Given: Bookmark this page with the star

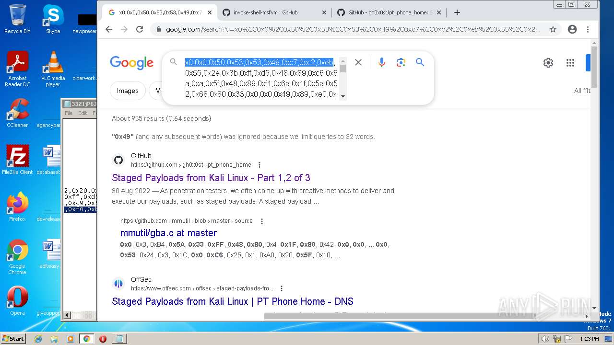Looking at the screenshot, I should [553, 29].
